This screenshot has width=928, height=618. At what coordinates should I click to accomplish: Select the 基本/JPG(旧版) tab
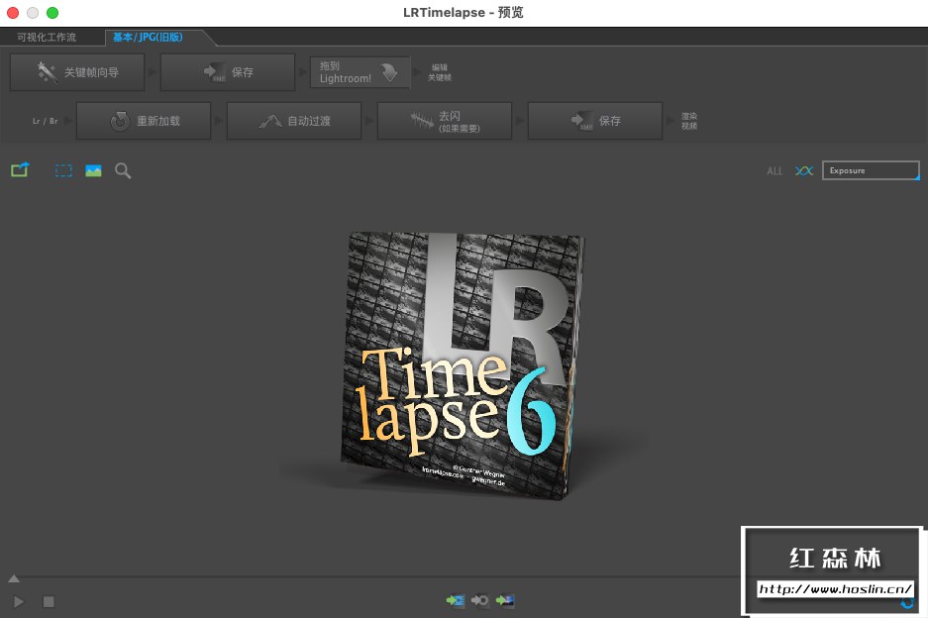(148, 38)
